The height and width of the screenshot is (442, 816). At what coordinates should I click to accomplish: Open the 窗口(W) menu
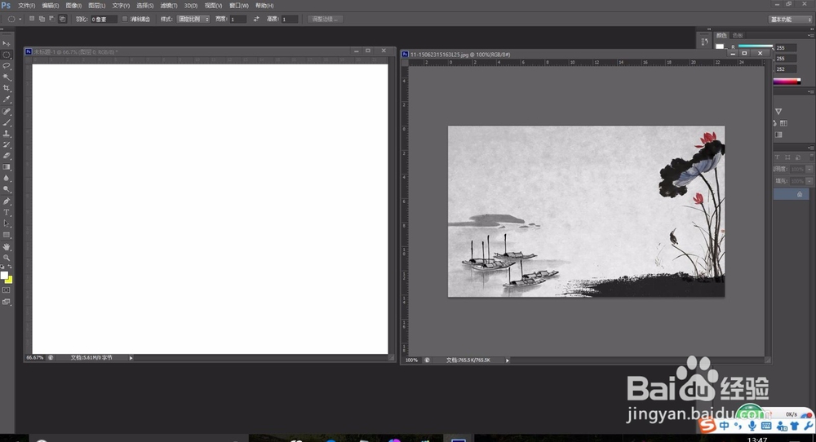(x=239, y=6)
